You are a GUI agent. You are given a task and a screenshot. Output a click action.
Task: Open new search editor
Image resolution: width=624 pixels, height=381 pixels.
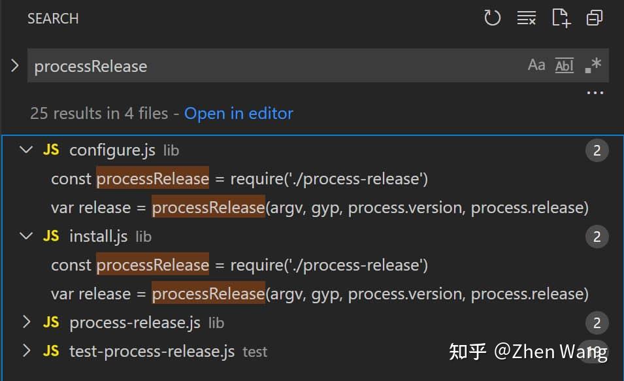[561, 18]
